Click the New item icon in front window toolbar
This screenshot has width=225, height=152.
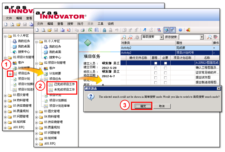click(x=37, y=30)
